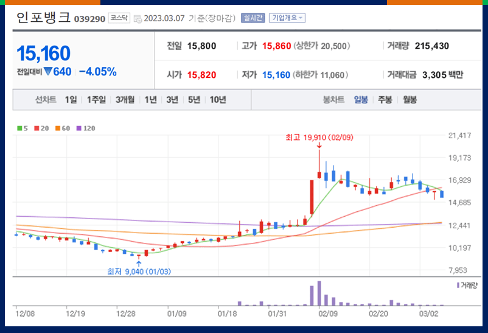The image size is (488, 333).
Task: Click the 전일 value 15,800
Action: click(201, 46)
